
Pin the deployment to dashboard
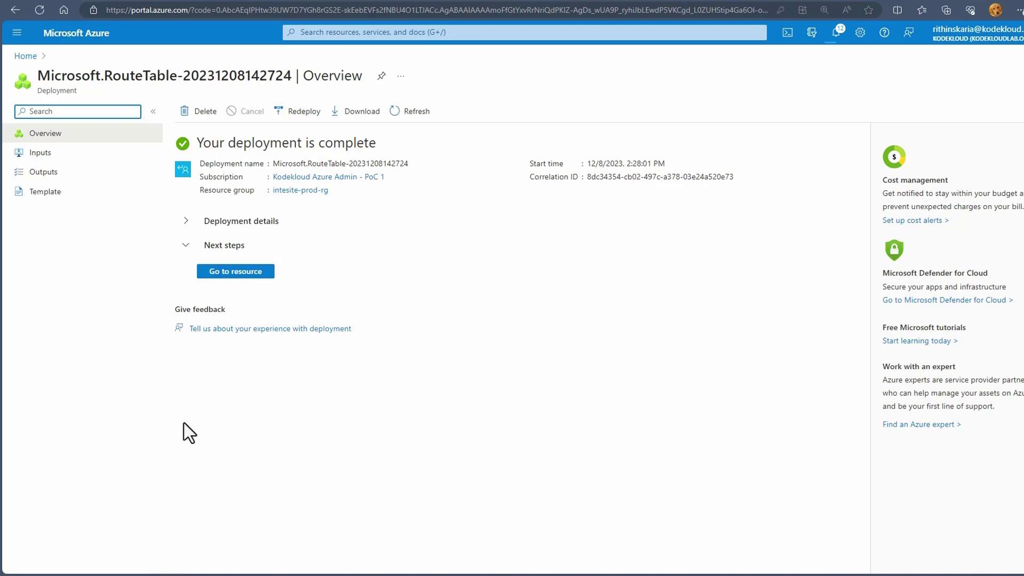pos(381,76)
